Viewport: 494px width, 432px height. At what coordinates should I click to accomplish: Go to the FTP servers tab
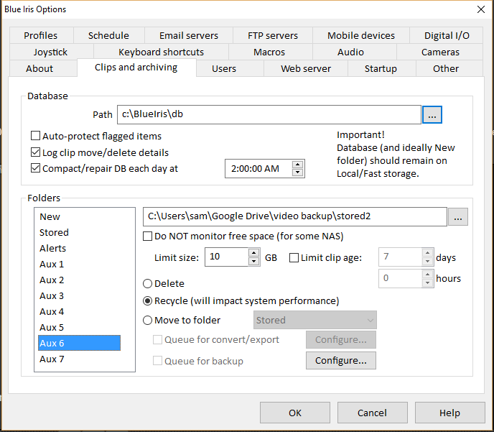[273, 35]
